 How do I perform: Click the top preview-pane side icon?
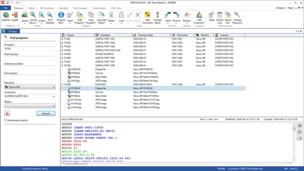(x=299, y=125)
